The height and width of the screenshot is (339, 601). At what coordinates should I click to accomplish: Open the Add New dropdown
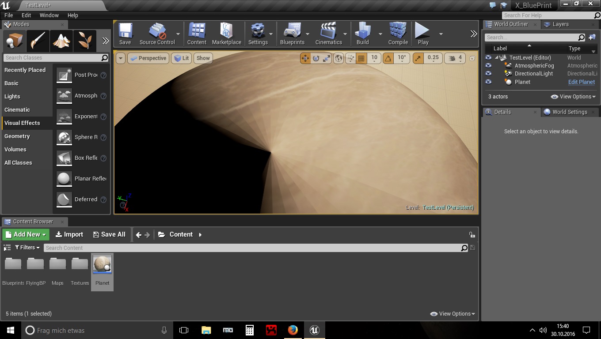pyautogui.click(x=26, y=234)
